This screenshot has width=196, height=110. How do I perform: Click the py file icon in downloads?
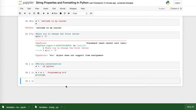click(36, 107)
